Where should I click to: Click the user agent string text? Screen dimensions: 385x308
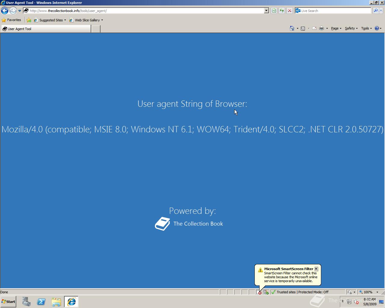[x=192, y=129]
